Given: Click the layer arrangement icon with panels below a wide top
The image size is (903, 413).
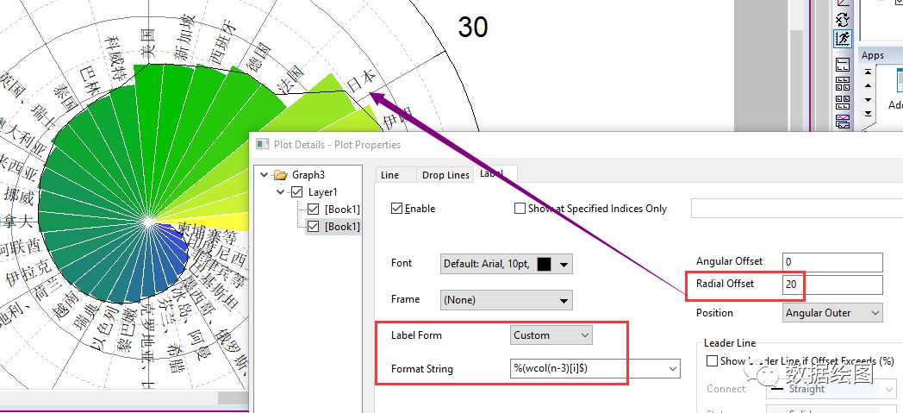Looking at the screenshot, I should [x=843, y=84].
